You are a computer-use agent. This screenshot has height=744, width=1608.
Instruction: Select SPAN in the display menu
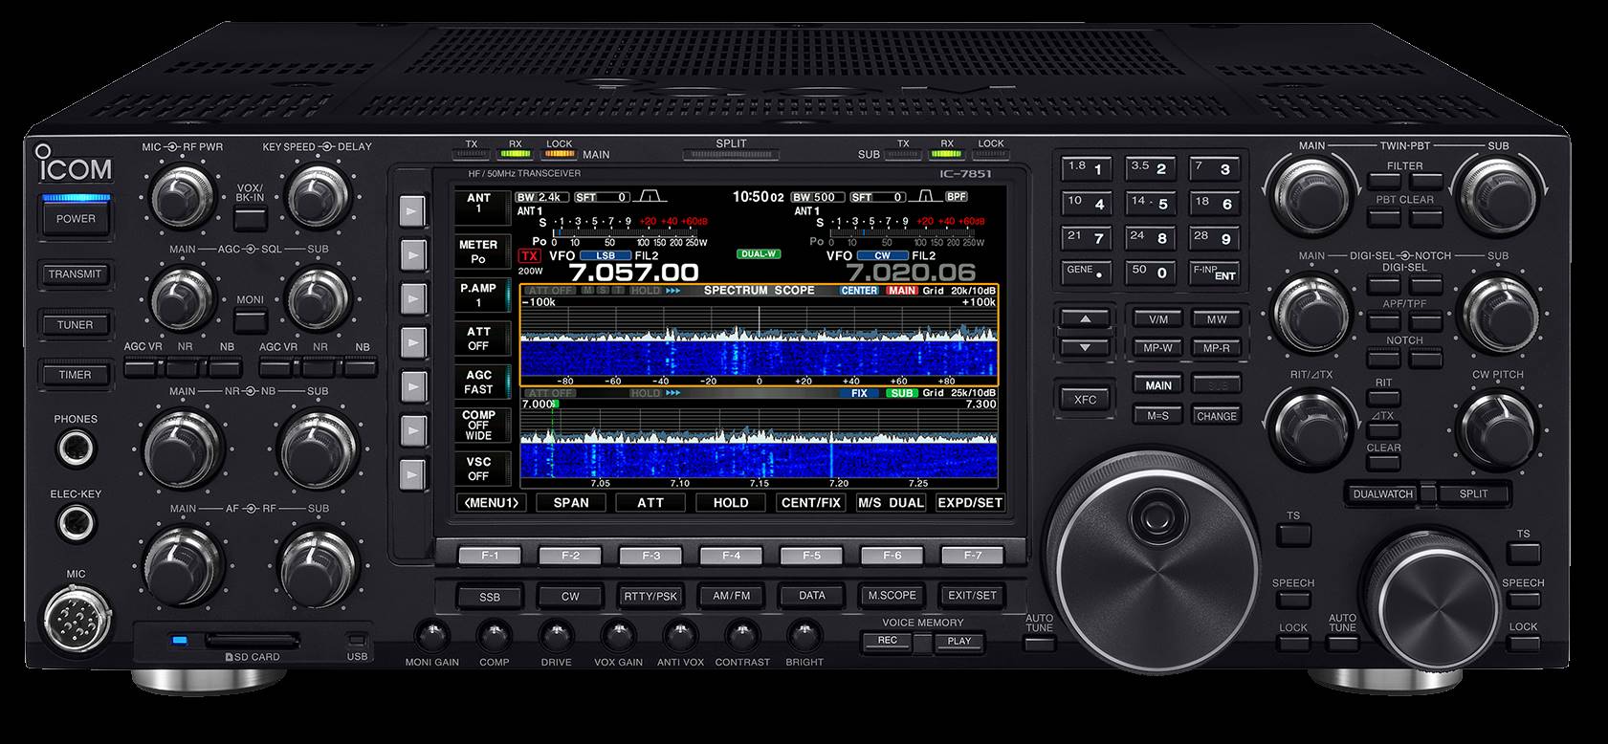coord(571,502)
